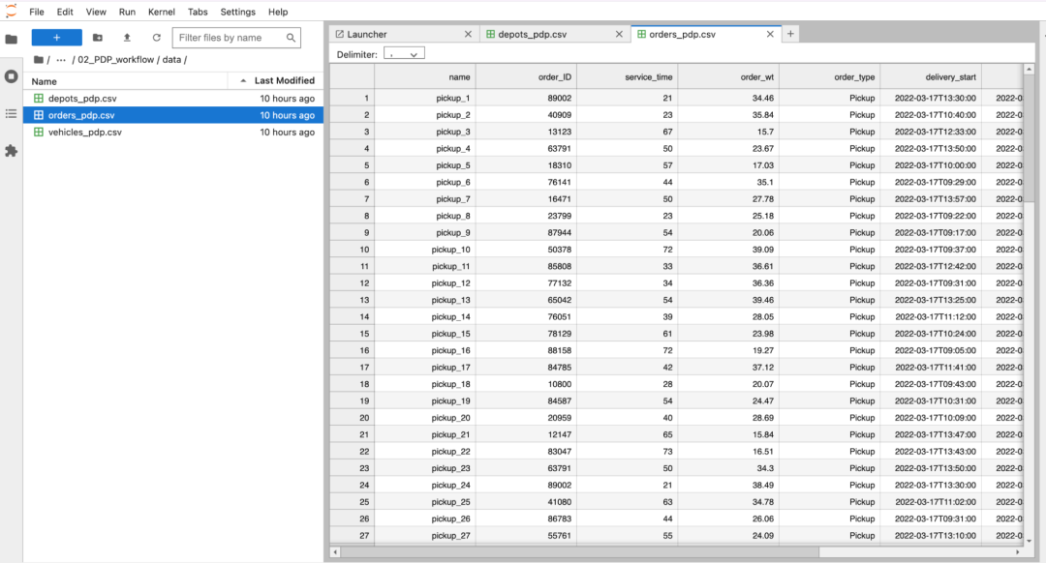Show the Table of Contents sidebar

tap(12, 113)
